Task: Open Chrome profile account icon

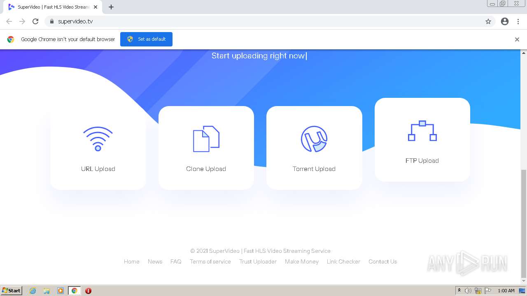Action: click(x=505, y=21)
